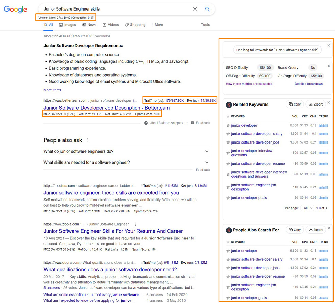
Task: Open Per page All dropdown
Action: pos(308,208)
